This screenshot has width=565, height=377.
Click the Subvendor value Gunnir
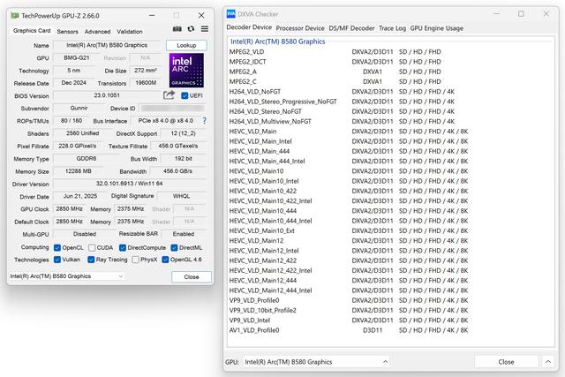(x=79, y=108)
